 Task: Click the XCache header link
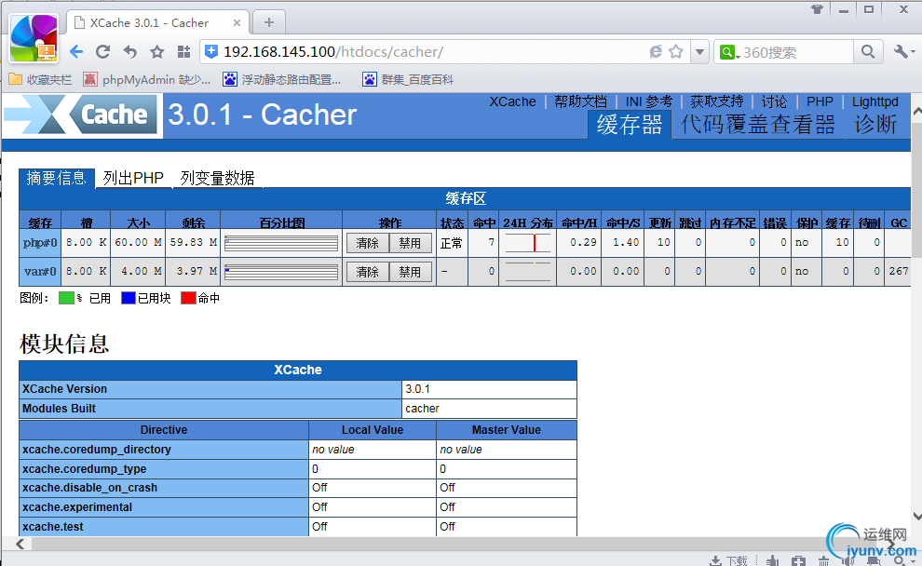point(513,101)
